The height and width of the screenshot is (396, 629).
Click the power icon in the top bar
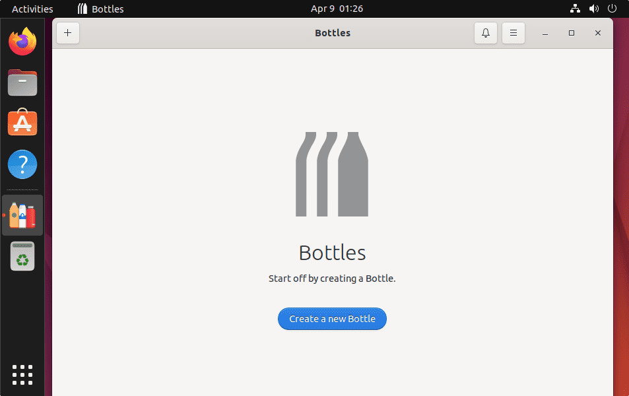coord(611,9)
